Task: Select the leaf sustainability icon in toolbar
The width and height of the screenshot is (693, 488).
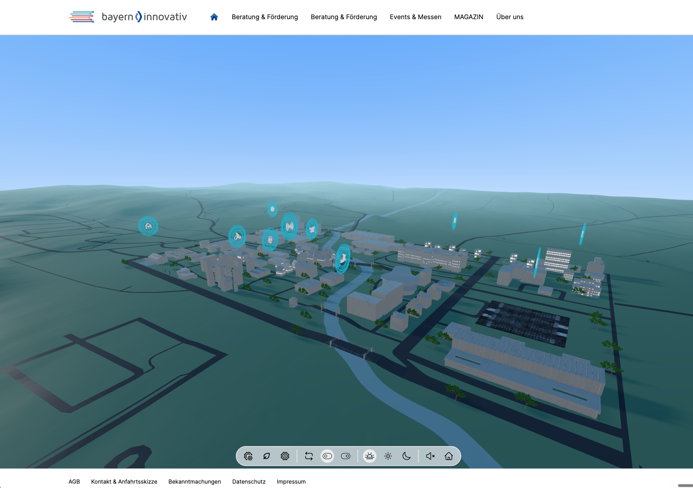Action: tap(267, 456)
